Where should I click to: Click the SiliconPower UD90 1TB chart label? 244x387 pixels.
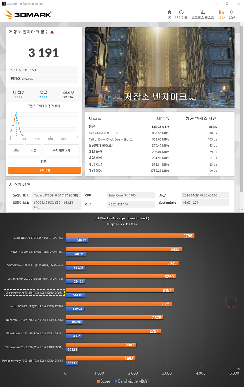click(x=35, y=265)
